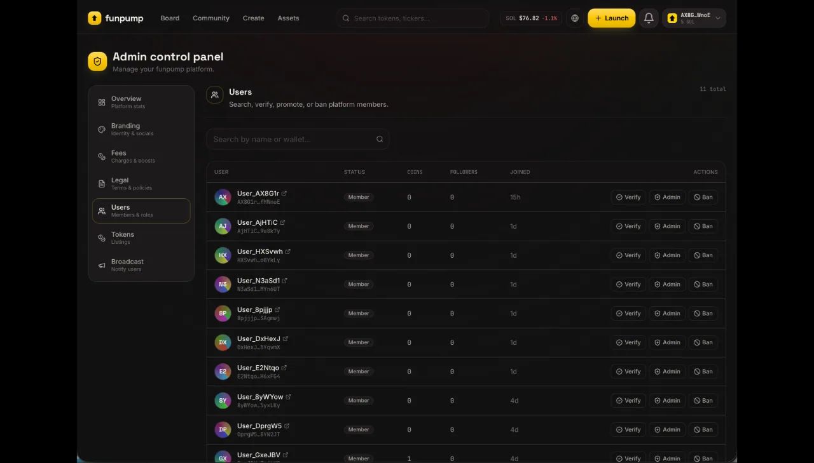Navigate to Assets

click(288, 18)
